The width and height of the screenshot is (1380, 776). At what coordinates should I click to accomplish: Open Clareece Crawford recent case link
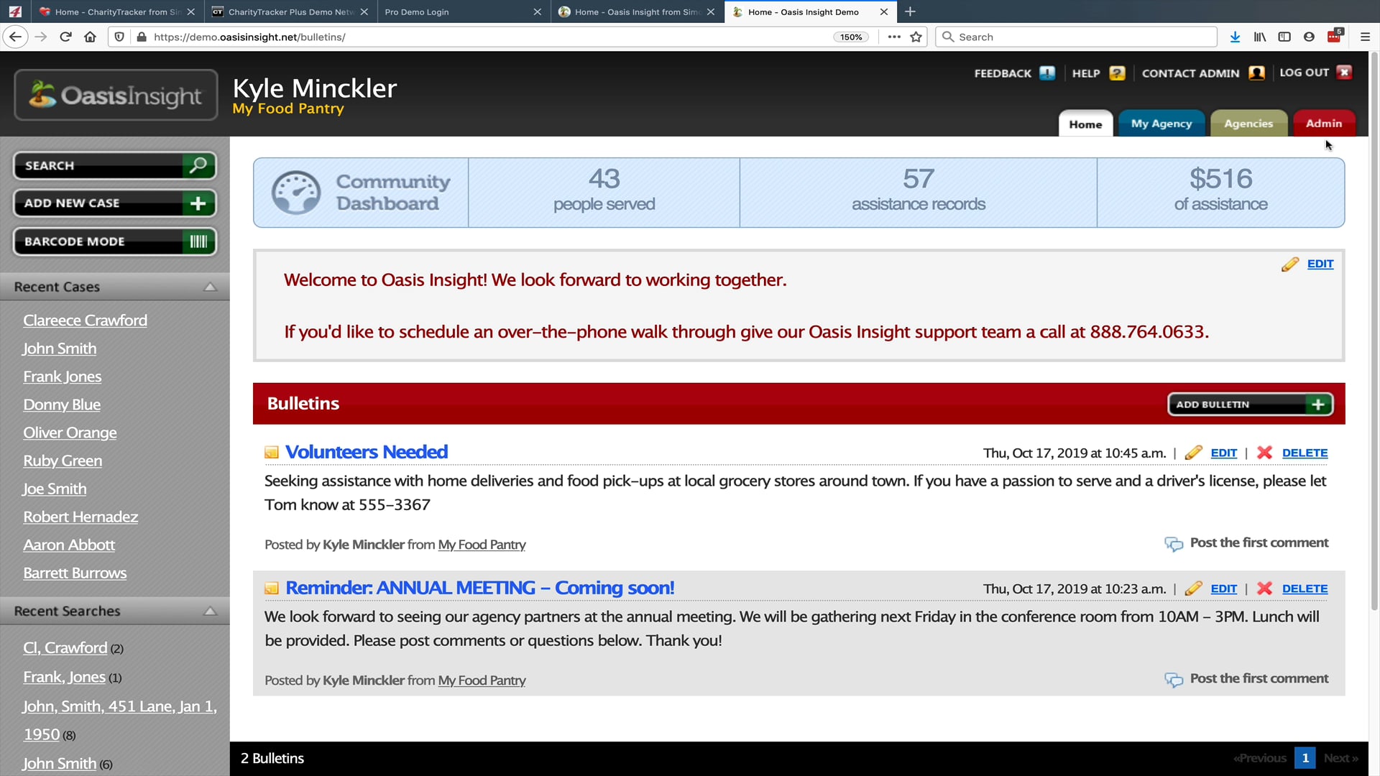[85, 320]
